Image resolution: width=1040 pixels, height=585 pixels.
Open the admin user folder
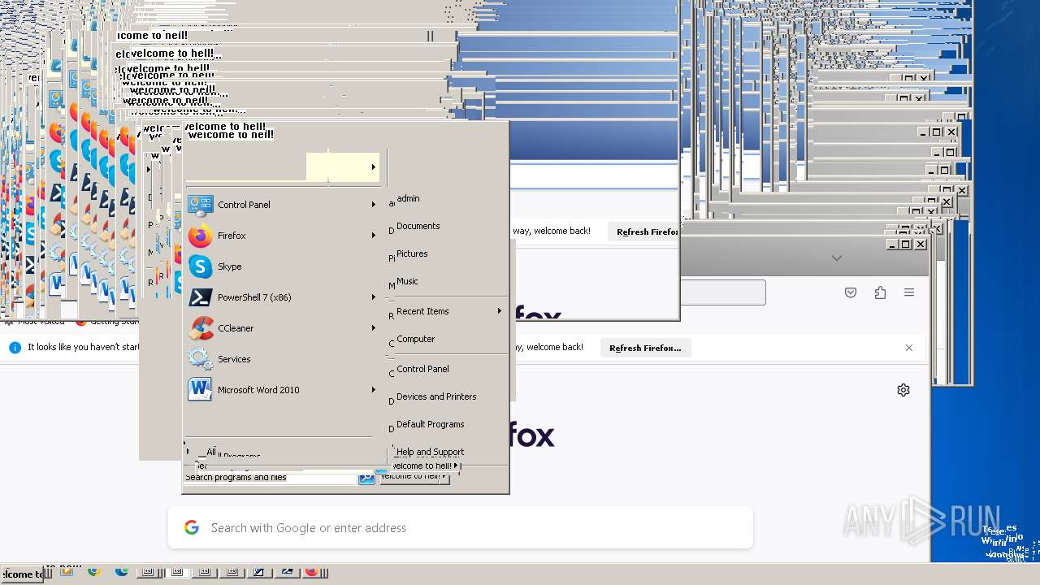(x=408, y=198)
